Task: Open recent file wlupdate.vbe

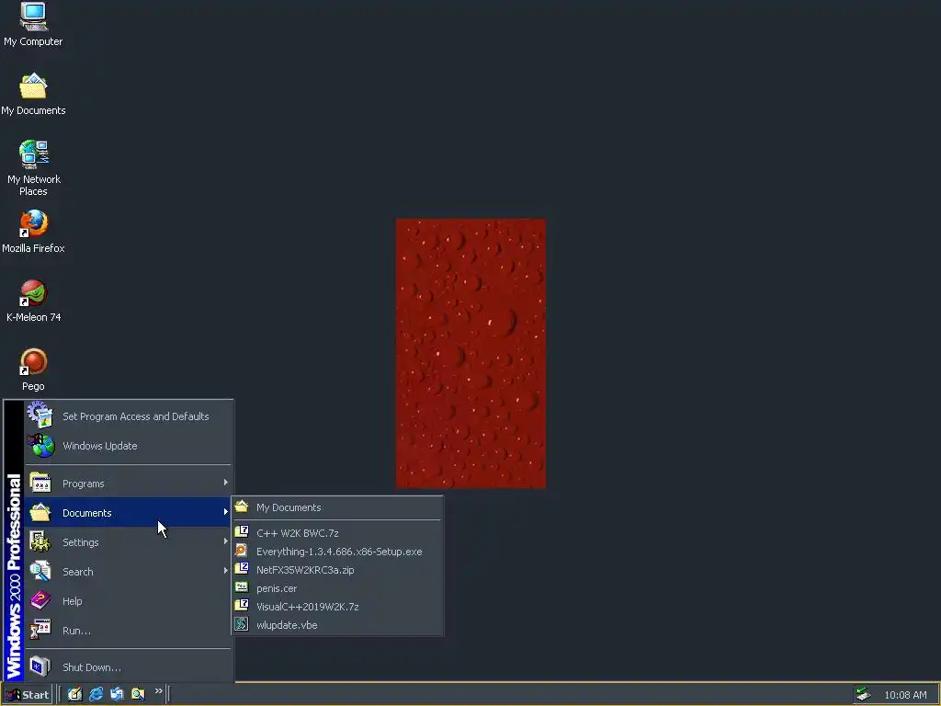Action: [x=337, y=625]
